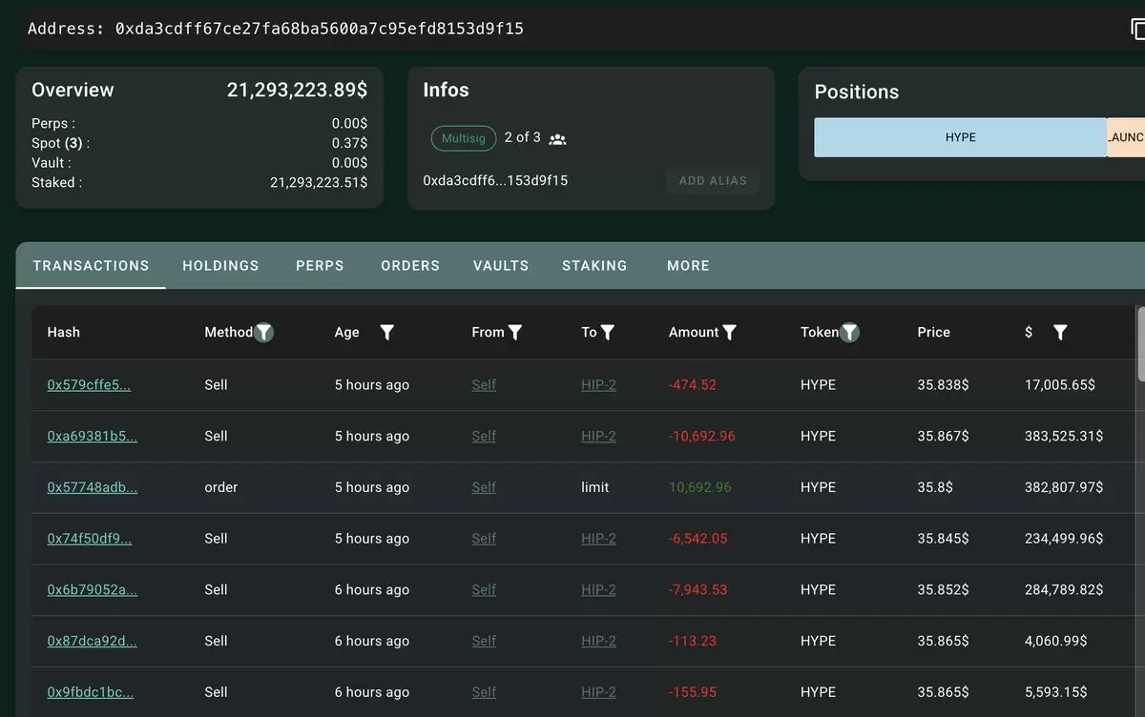
Task: Click the "2 of 3" signers text
Action: click(x=522, y=137)
